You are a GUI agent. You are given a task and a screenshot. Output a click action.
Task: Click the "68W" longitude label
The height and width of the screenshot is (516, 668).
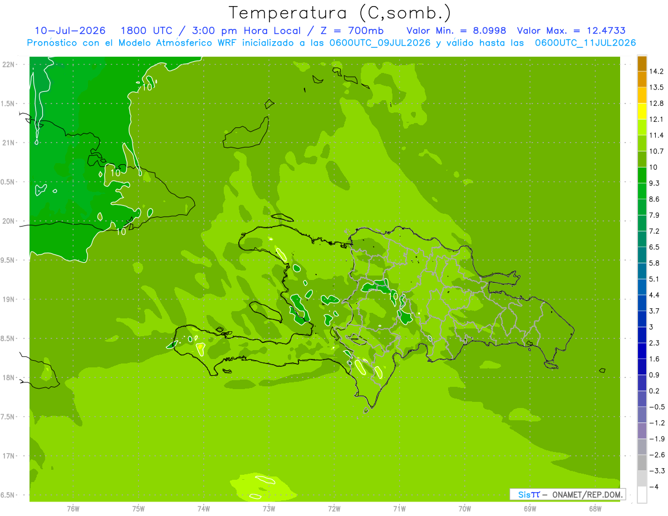tap(595, 508)
